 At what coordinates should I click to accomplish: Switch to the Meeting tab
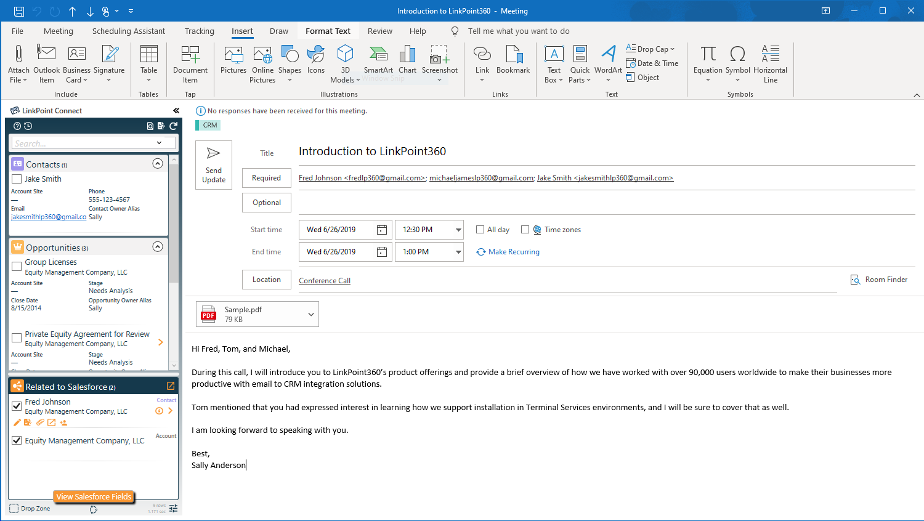pyautogui.click(x=59, y=31)
